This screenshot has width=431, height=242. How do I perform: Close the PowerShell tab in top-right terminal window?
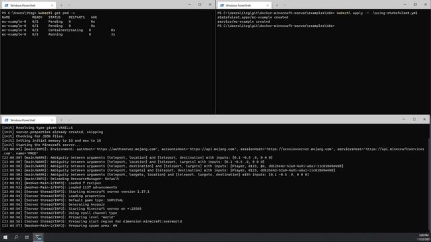click(x=267, y=5)
